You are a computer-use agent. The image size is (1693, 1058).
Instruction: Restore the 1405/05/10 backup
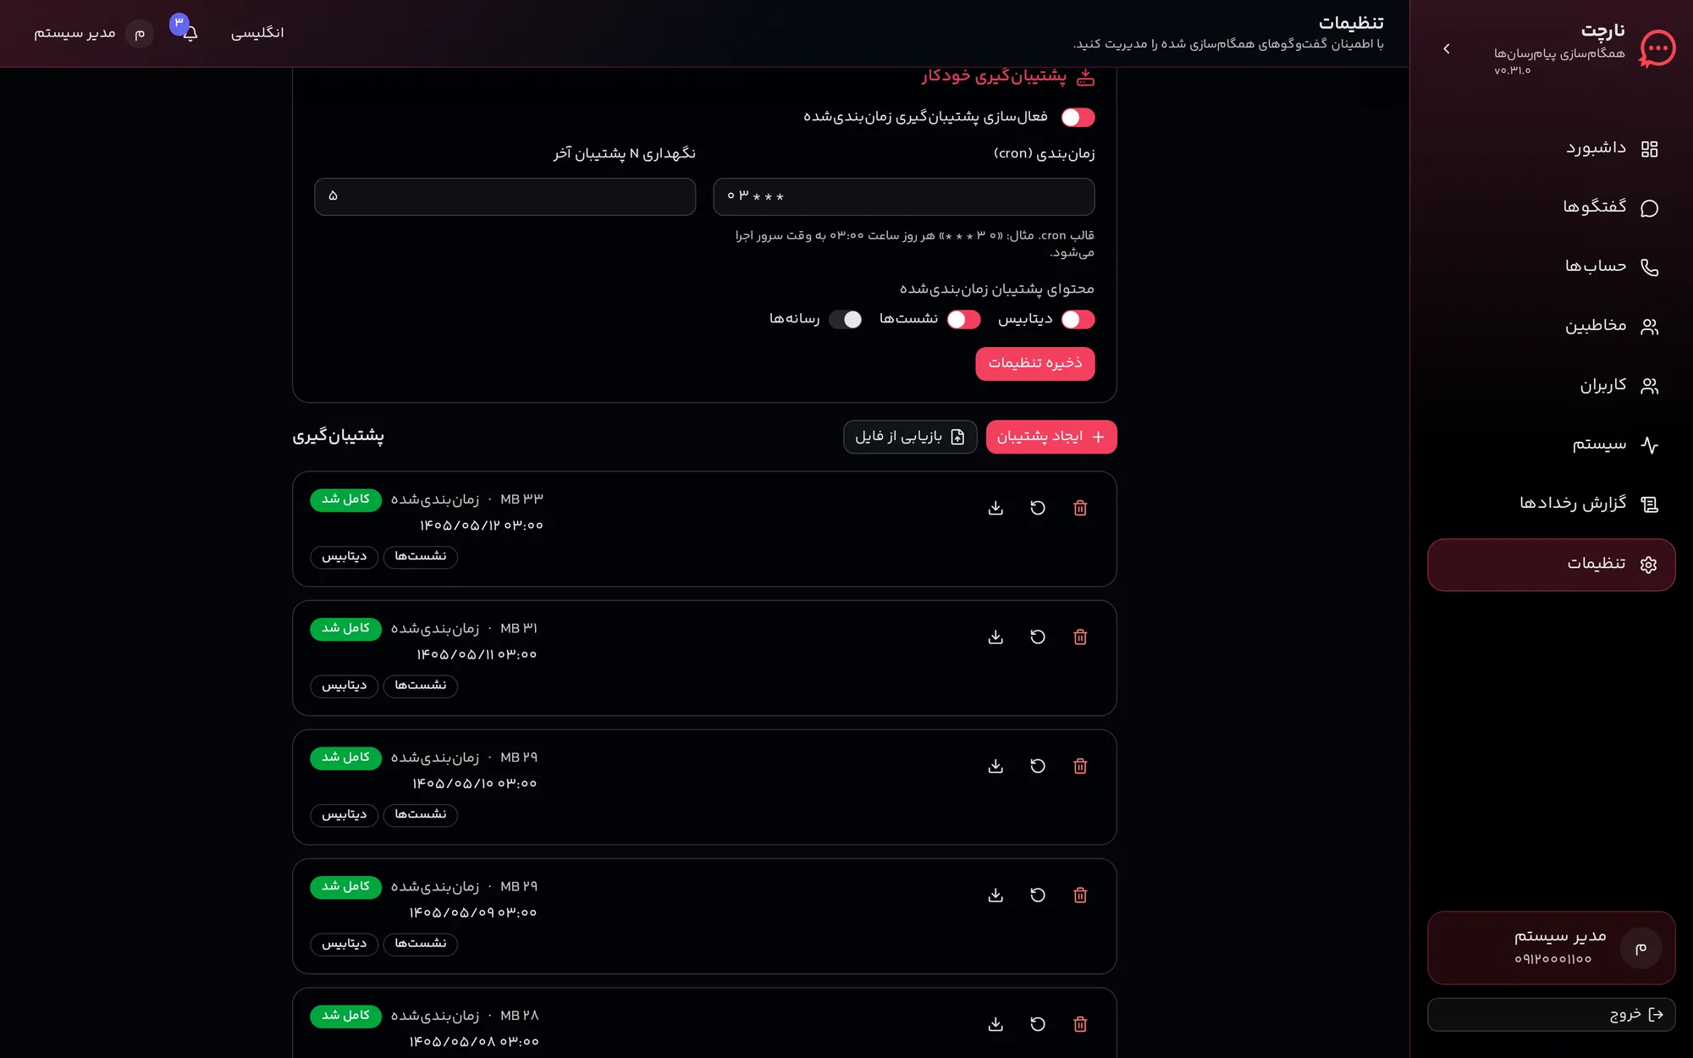click(x=1038, y=766)
